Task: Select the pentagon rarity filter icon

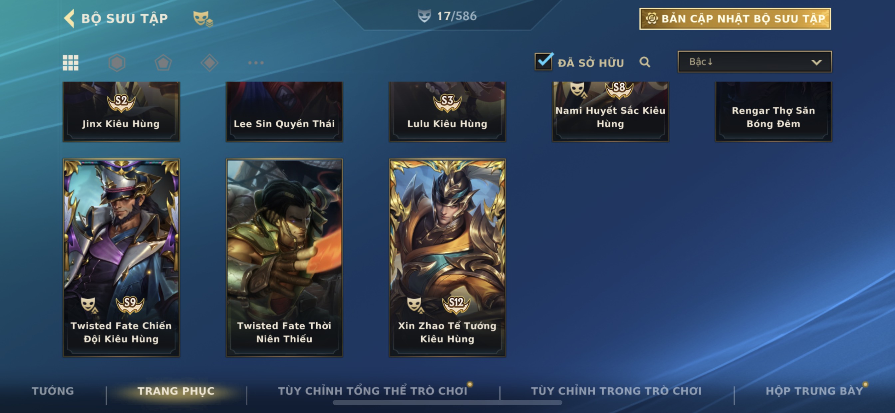Action: pos(163,63)
